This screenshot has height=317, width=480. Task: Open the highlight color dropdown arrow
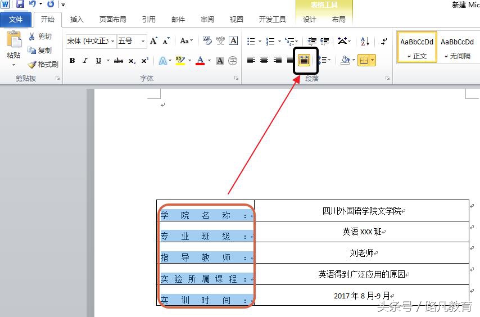(189, 61)
